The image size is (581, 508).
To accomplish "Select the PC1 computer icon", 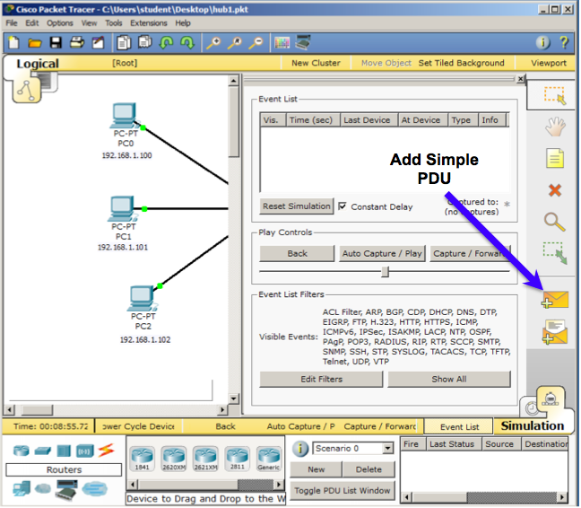I will point(122,208).
